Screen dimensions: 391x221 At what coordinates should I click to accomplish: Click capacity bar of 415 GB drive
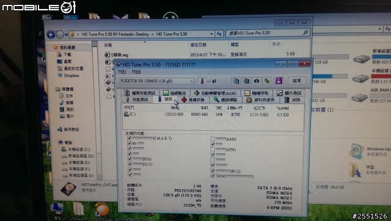click(381, 57)
